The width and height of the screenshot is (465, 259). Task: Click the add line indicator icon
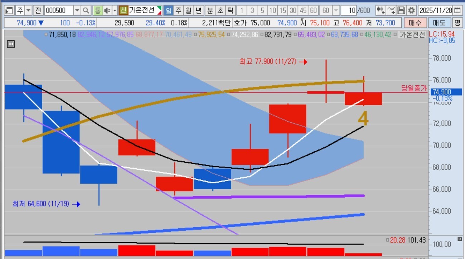[x=392, y=10]
